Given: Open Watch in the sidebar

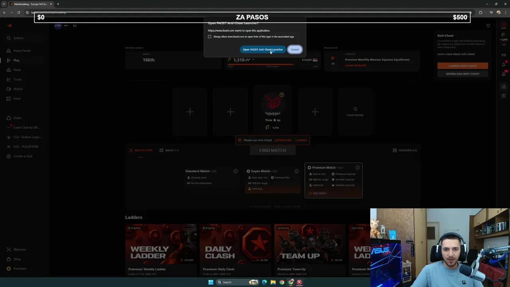Looking at the screenshot, I should point(15,89).
